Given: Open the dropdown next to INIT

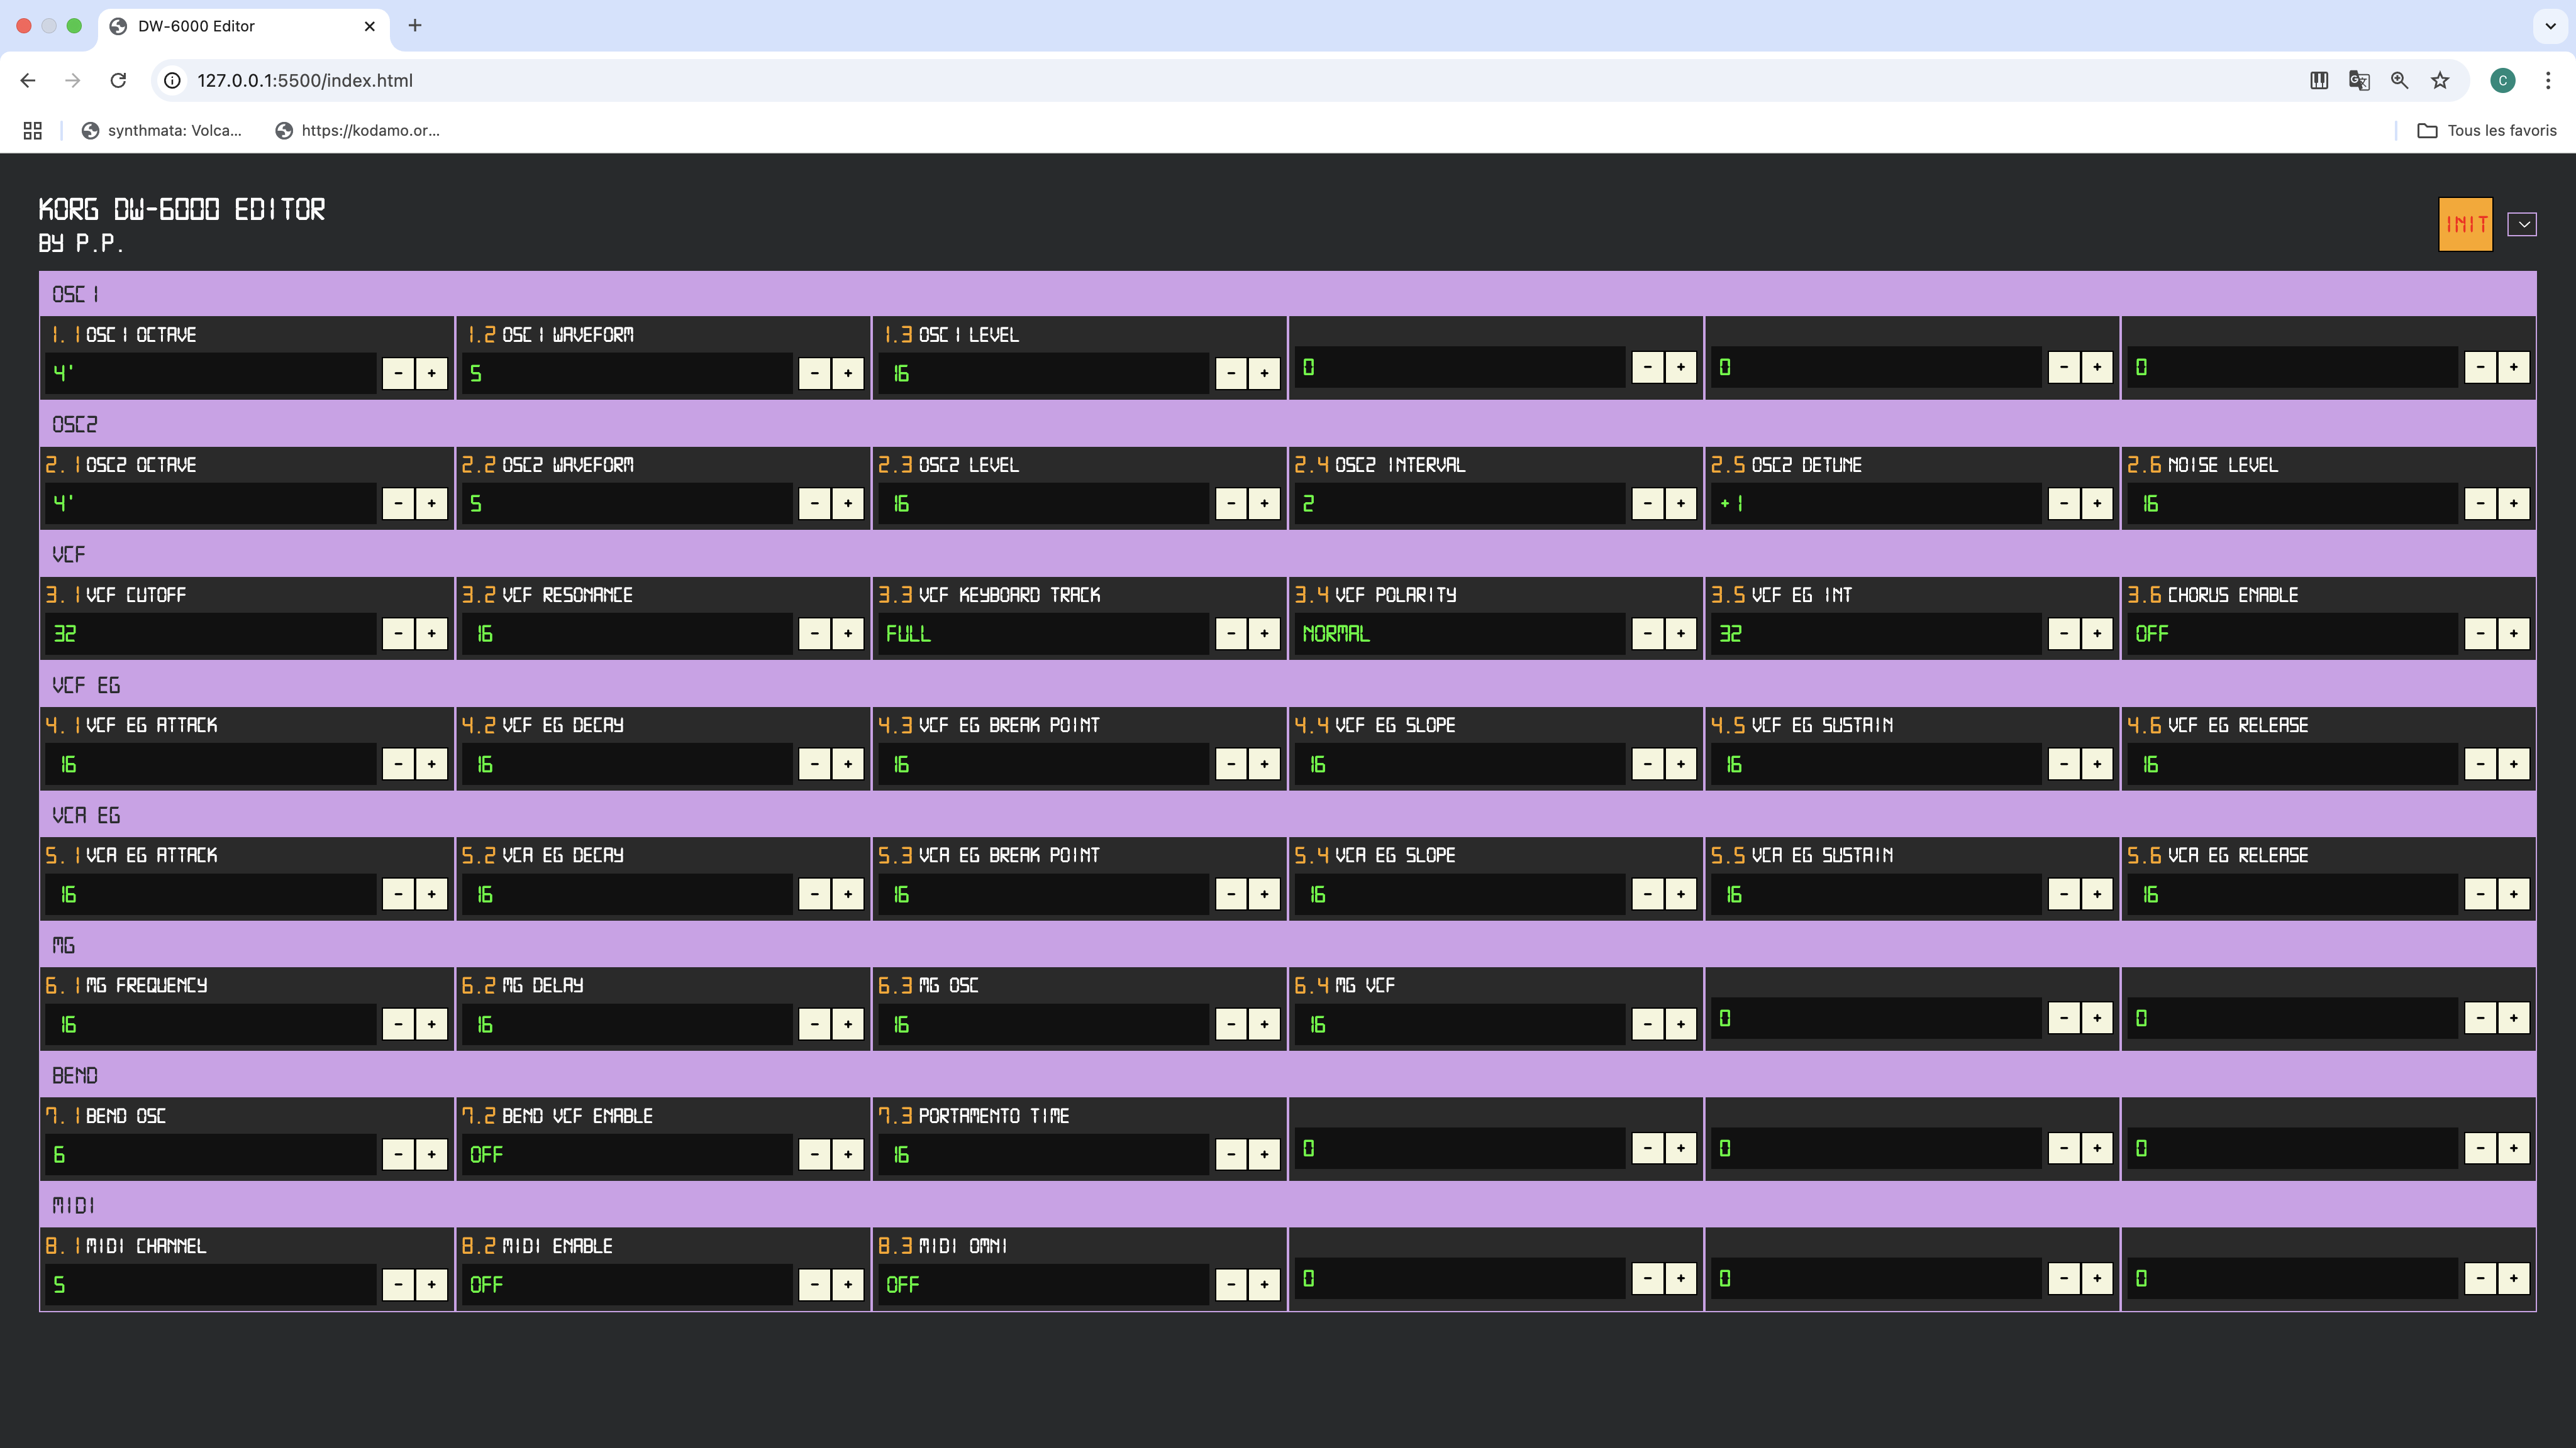Looking at the screenshot, I should [2523, 225].
